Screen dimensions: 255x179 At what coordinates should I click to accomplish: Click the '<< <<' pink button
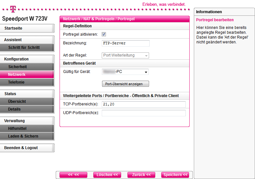click(x=73, y=175)
